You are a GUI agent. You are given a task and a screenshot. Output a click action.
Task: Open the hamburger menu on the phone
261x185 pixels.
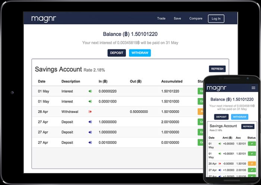(253, 88)
